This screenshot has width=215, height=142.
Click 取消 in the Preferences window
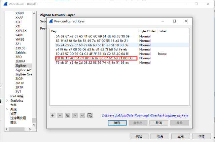pos(160,136)
